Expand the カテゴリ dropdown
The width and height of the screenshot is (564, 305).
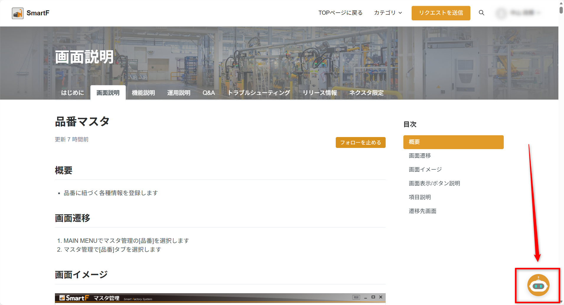click(388, 13)
